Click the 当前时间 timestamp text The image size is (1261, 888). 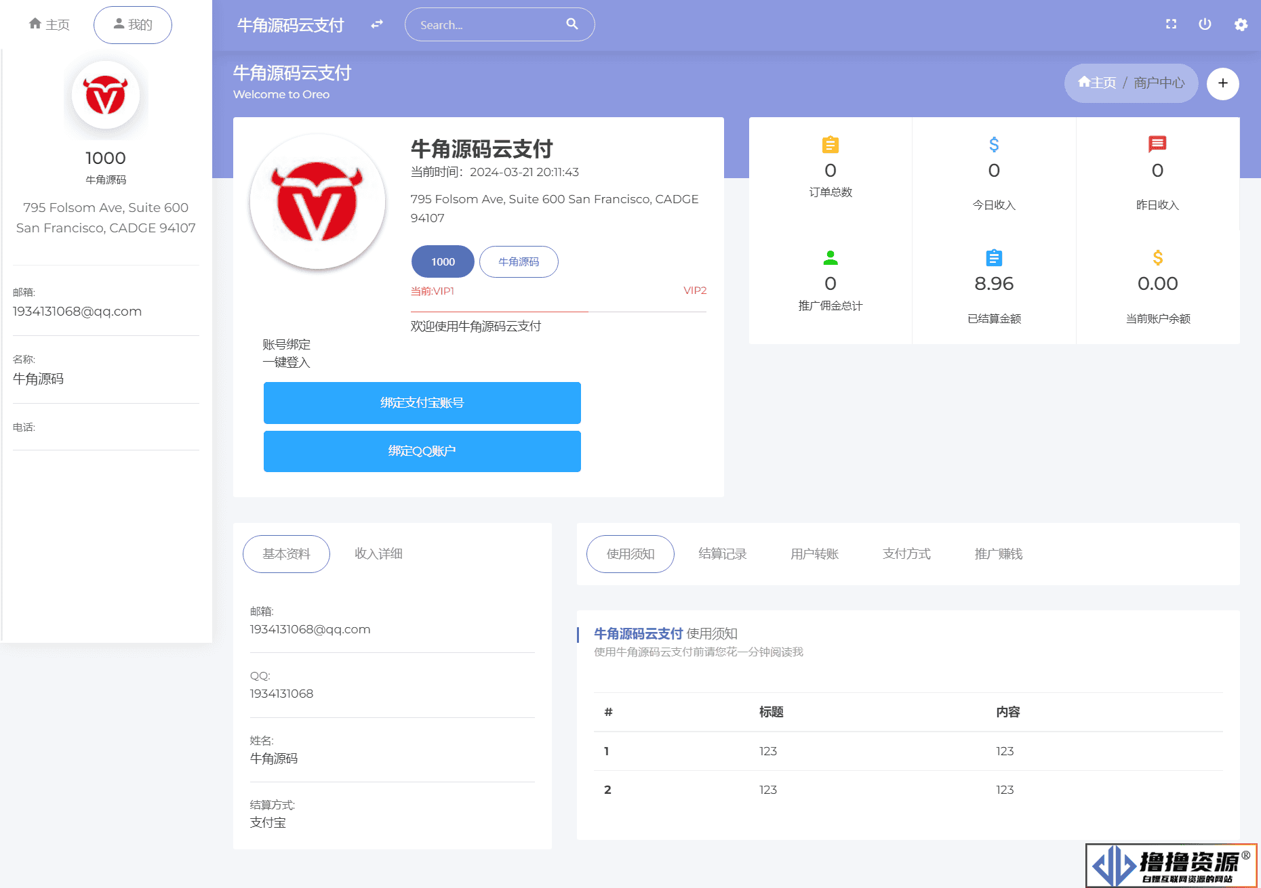[x=495, y=172]
